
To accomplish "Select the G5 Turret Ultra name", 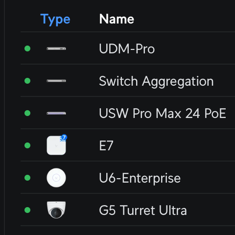I will click(143, 210).
